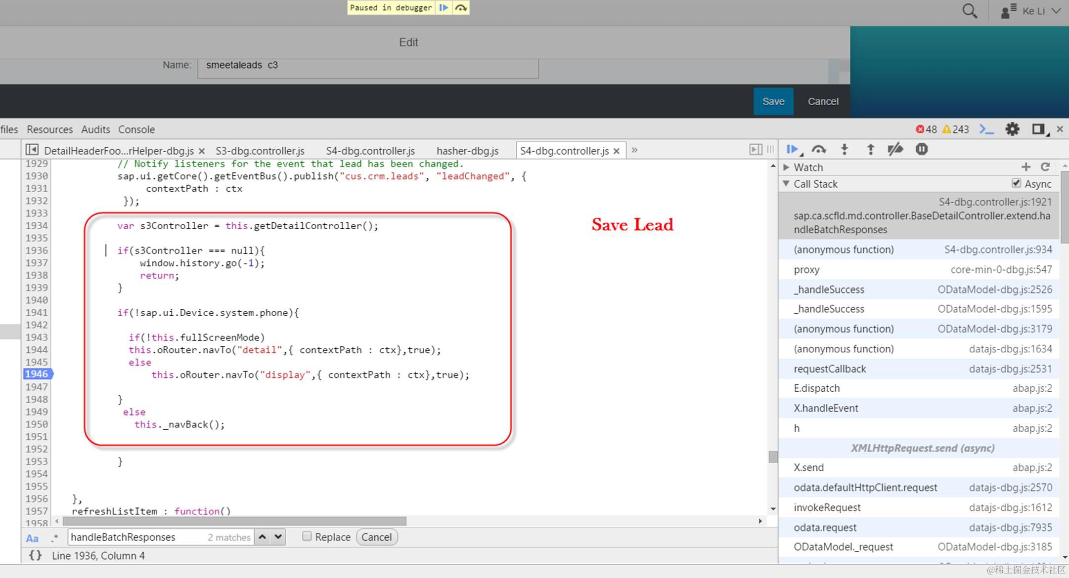The height and width of the screenshot is (578, 1069).
Task: Toggle the Async call stack checkbox
Action: 1016,183
